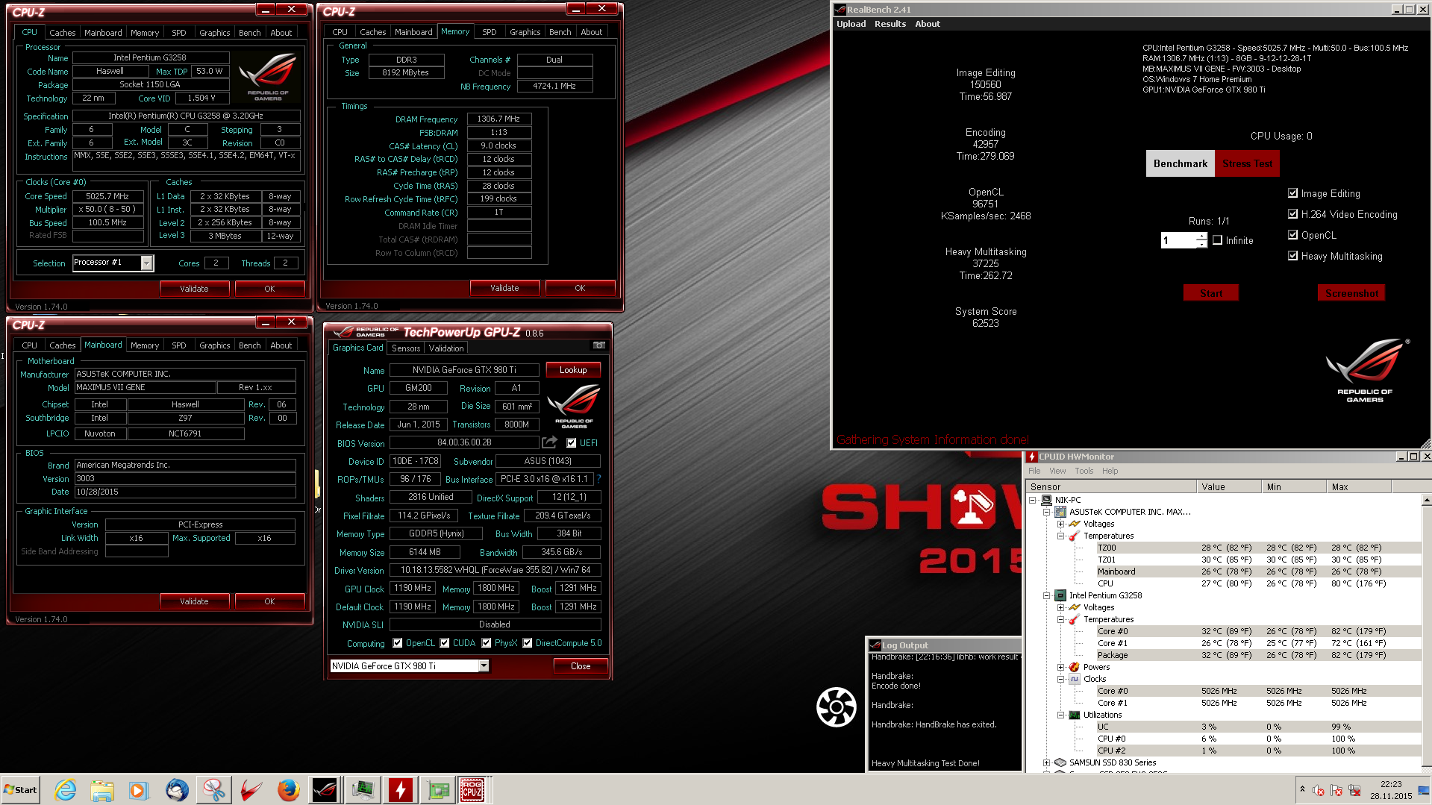Collapse the Intel Pentium G3258 node
The image size is (1432, 805).
1046,595
